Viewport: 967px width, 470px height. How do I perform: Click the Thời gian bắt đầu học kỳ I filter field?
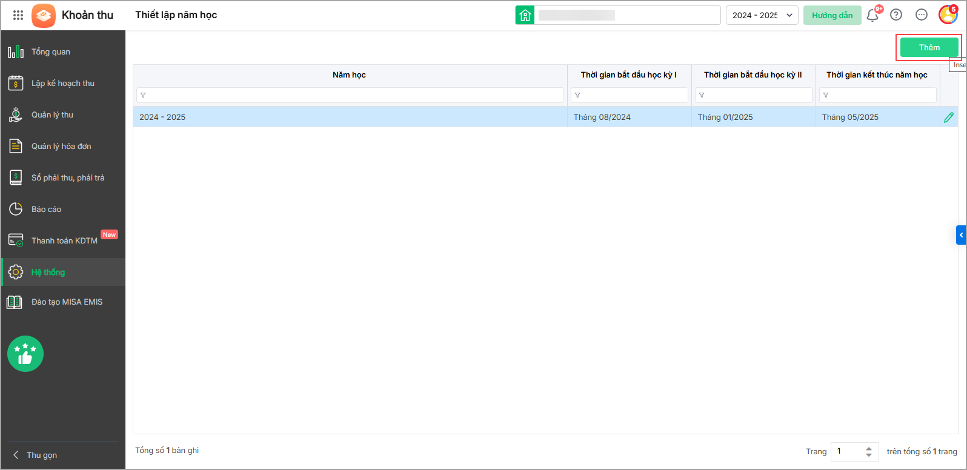coord(629,95)
